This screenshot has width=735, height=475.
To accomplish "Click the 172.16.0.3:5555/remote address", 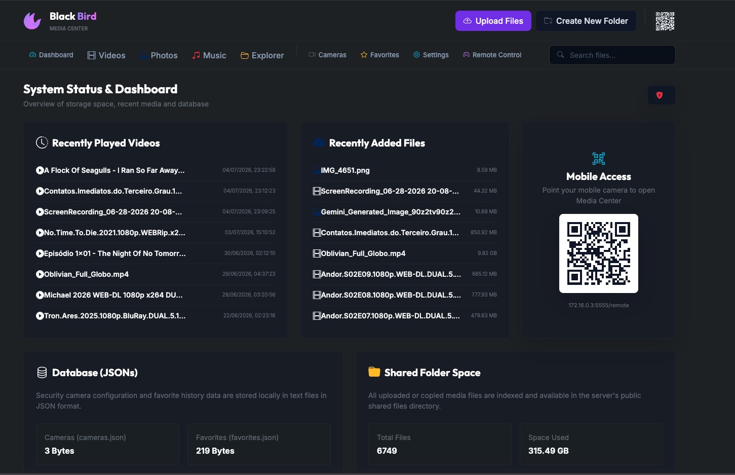I will click(599, 305).
